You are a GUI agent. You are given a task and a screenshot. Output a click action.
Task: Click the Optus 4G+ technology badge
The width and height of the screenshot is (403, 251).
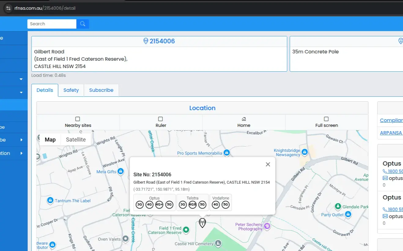click(159, 205)
